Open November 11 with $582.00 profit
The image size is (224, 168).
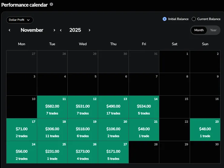coord(52,107)
